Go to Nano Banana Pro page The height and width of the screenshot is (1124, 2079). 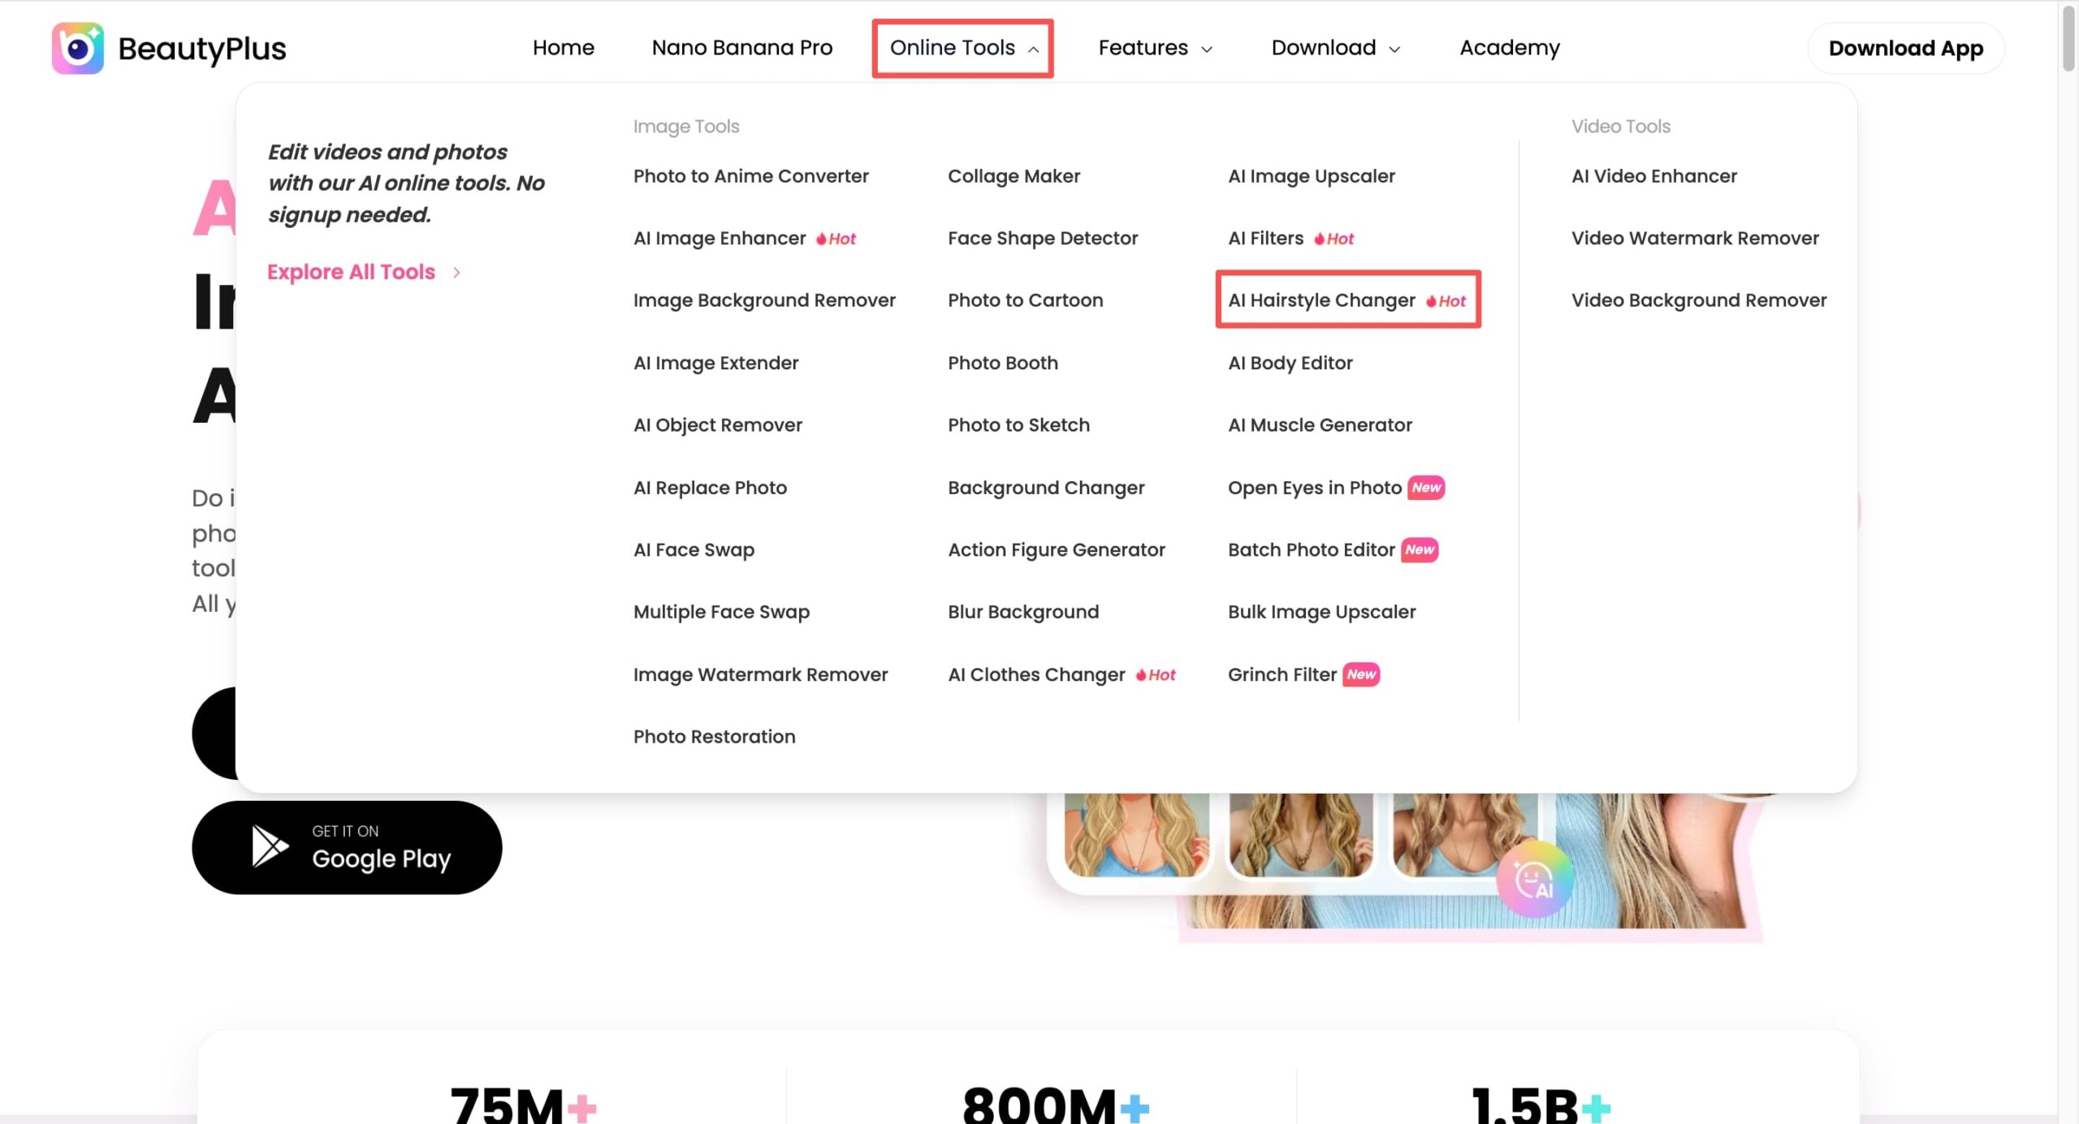(x=741, y=48)
